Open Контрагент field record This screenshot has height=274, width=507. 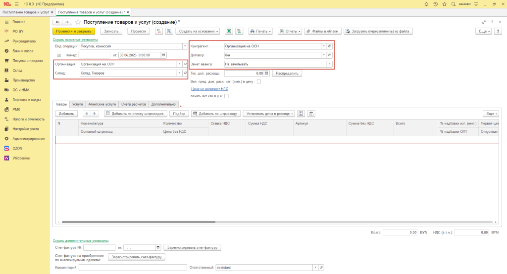(330, 46)
